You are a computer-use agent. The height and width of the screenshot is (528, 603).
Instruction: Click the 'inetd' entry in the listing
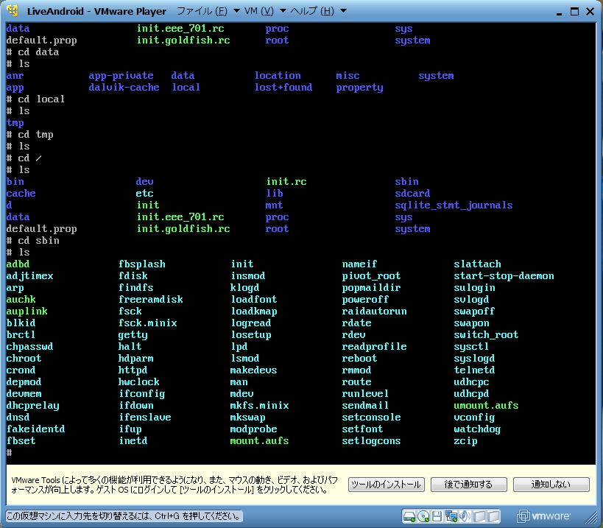click(x=133, y=440)
